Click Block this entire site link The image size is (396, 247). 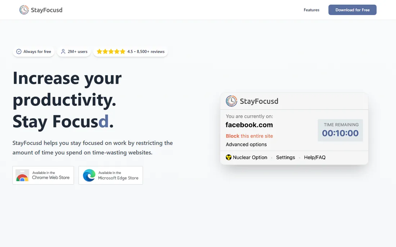pyautogui.click(x=249, y=136)
